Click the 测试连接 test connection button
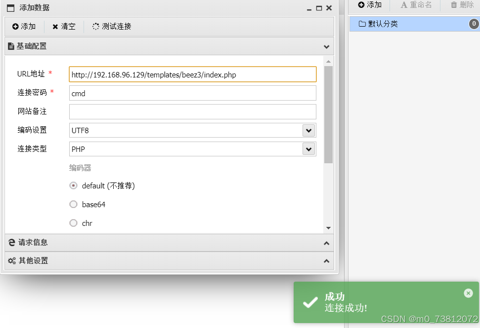 [112, 27]
